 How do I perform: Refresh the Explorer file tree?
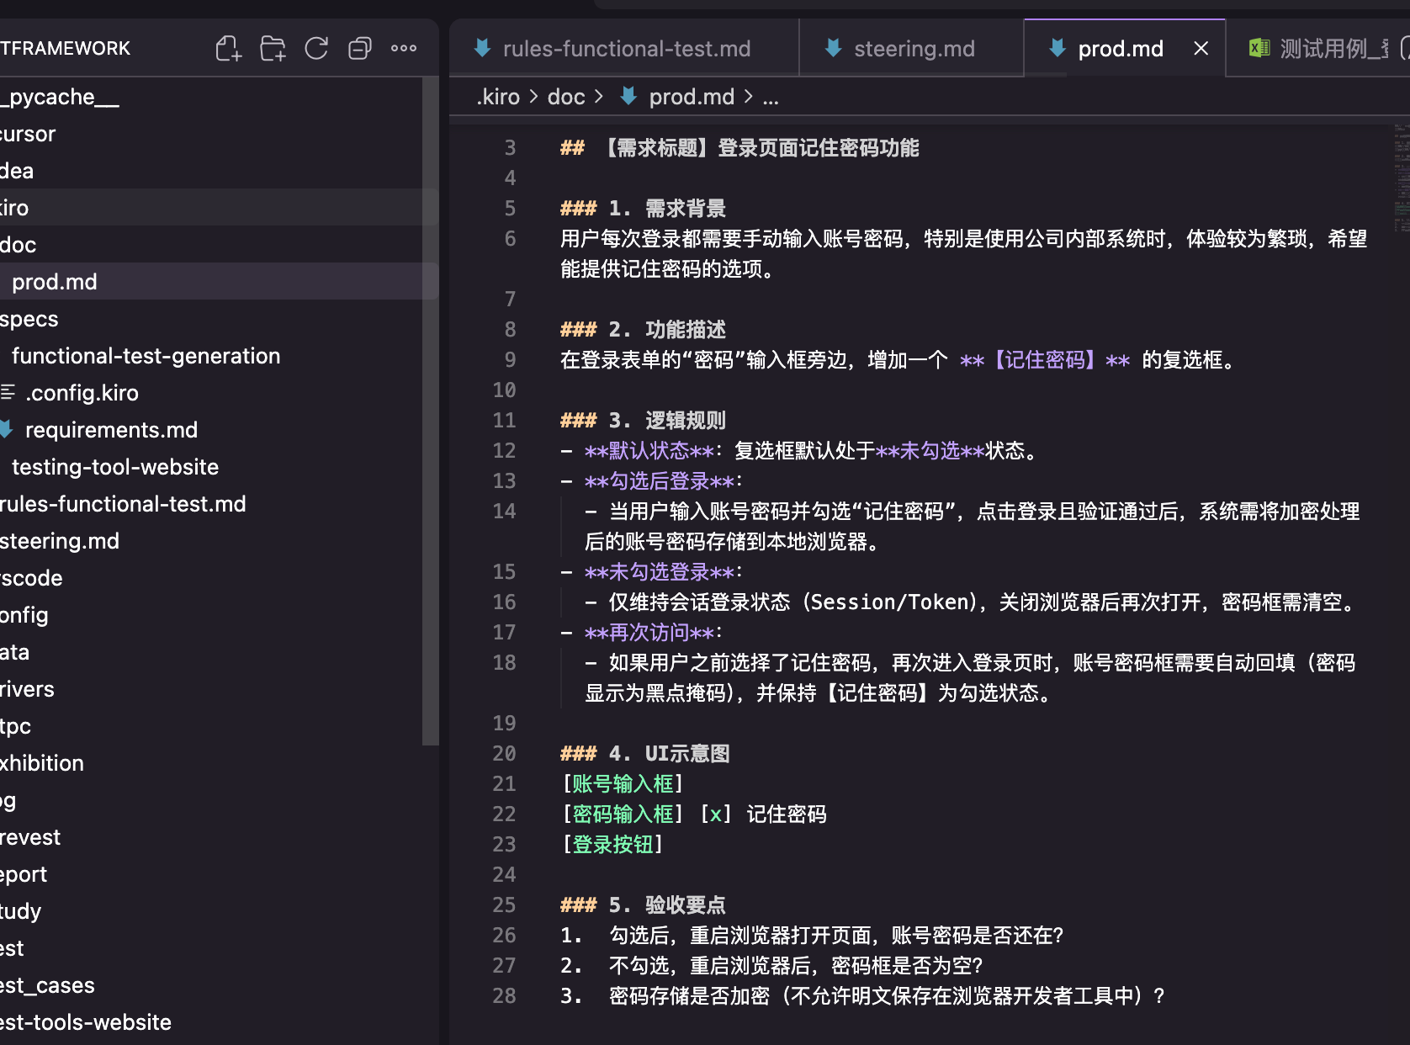click(x=316, y=48)
